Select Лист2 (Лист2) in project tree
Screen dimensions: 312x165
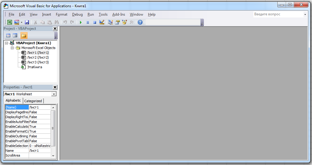coord(38,57)
